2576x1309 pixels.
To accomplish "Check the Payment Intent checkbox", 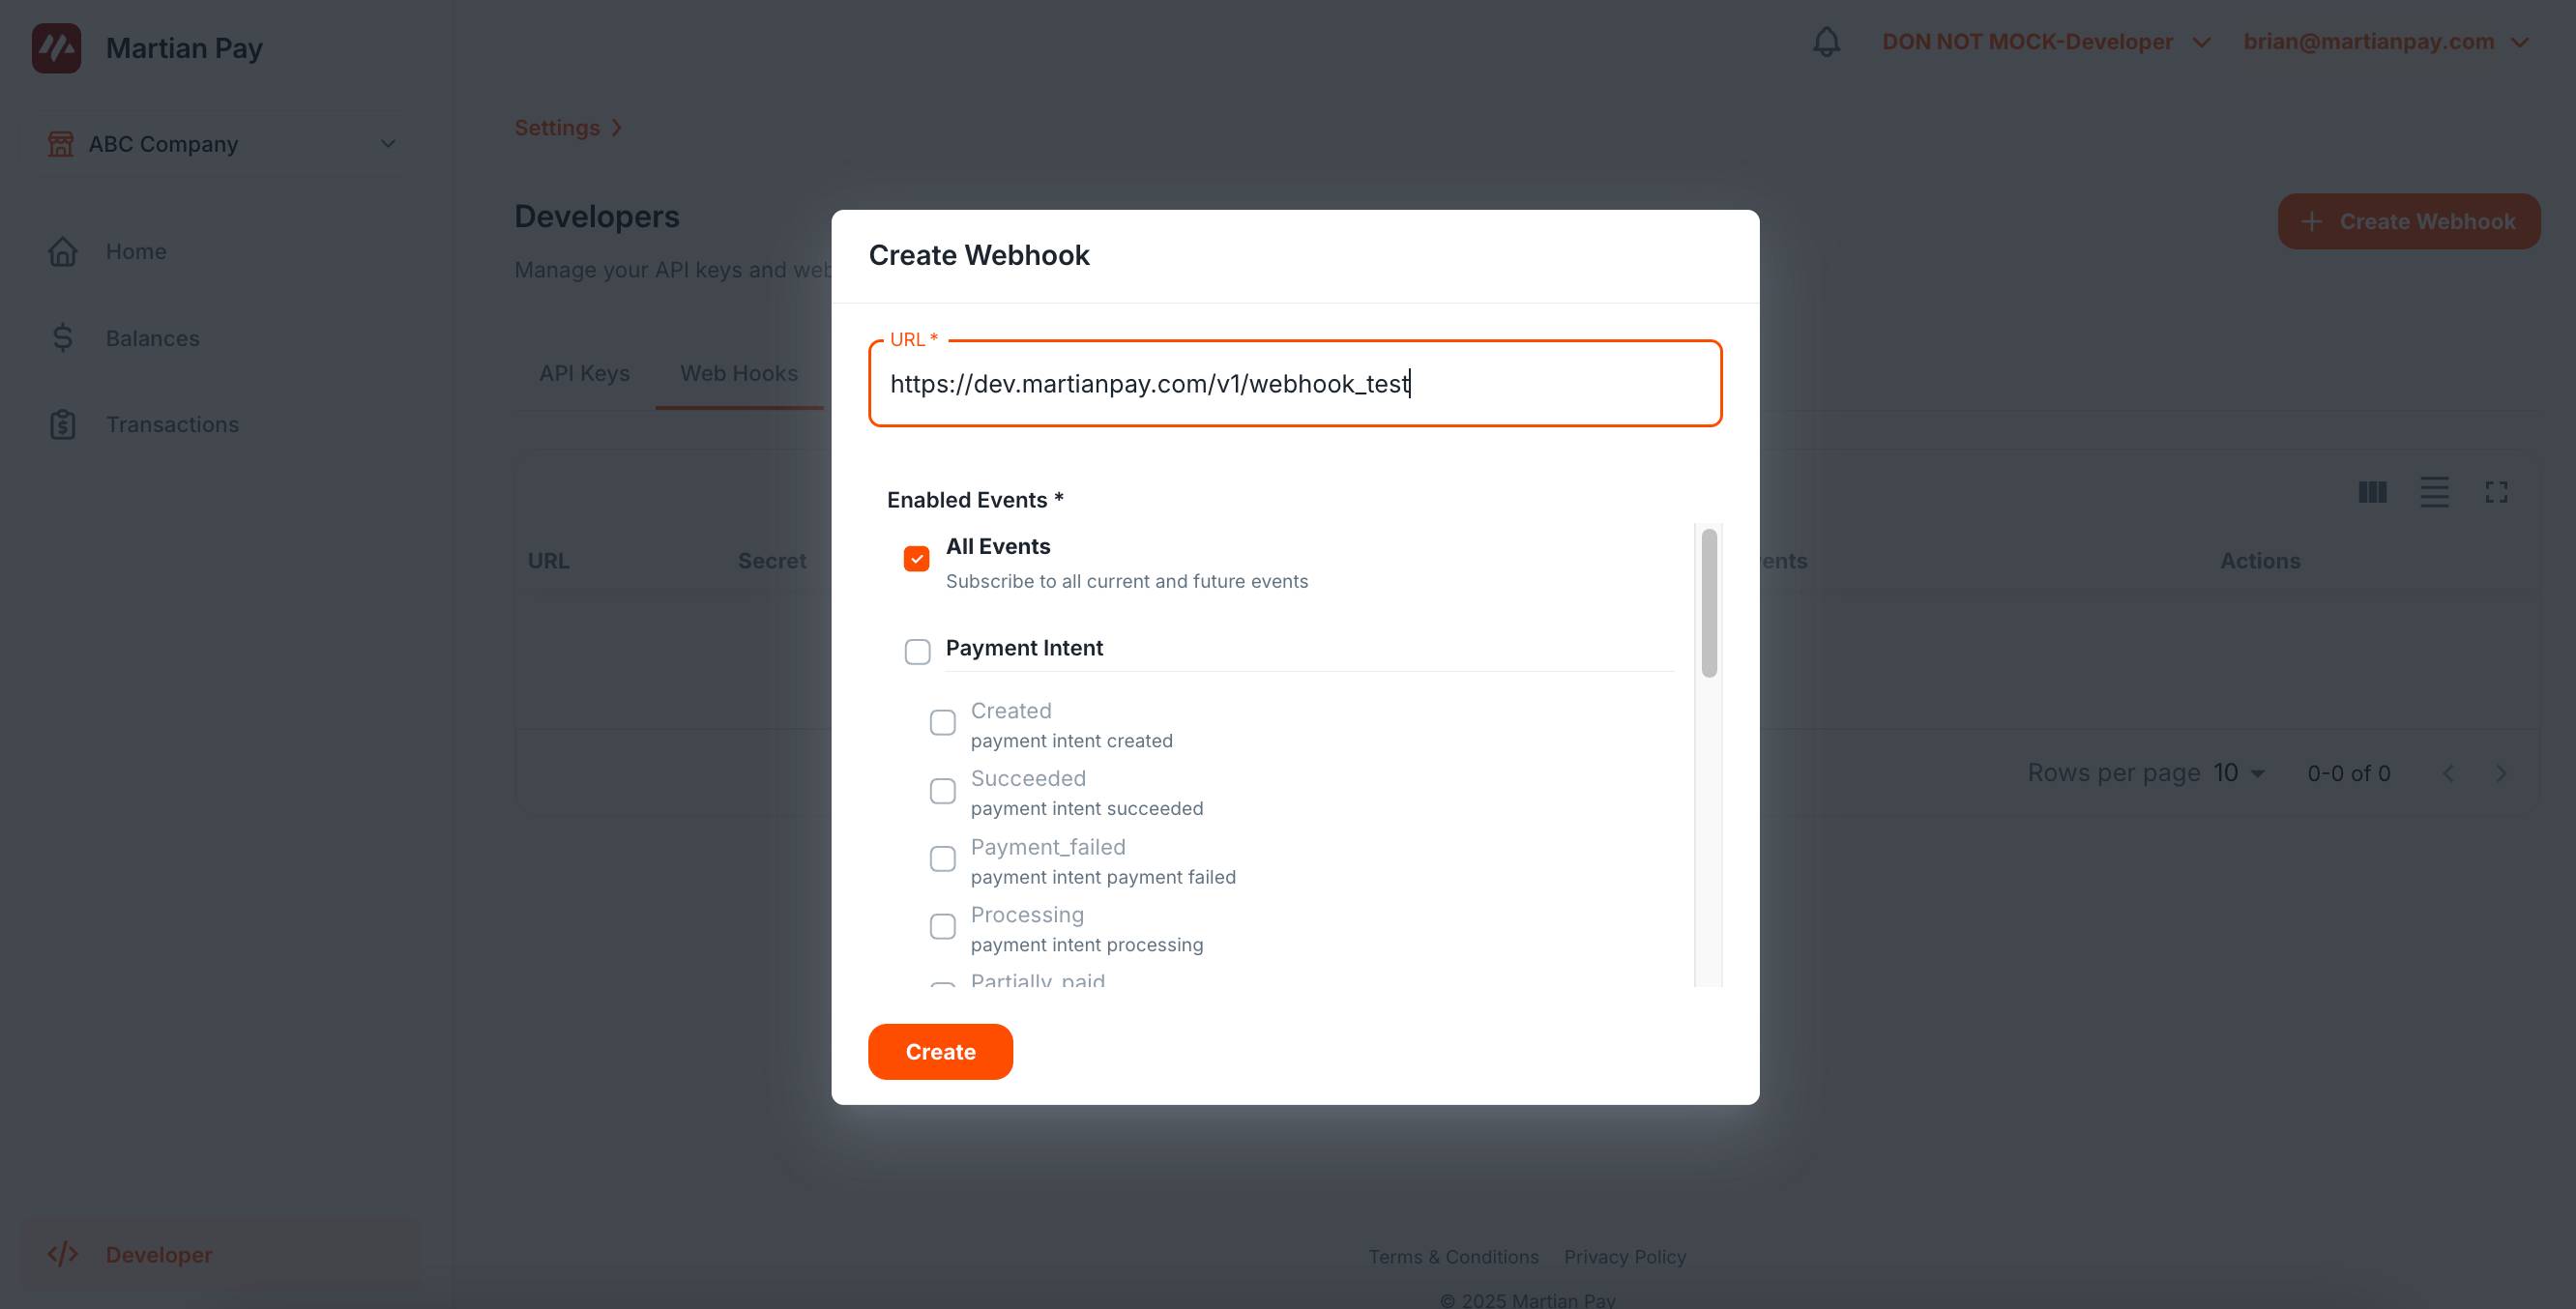I will pyautogui.click(x=917, y=652).
